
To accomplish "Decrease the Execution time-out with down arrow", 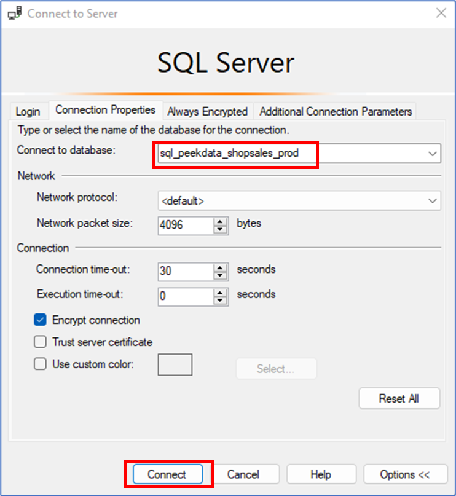I will (220, 301).
